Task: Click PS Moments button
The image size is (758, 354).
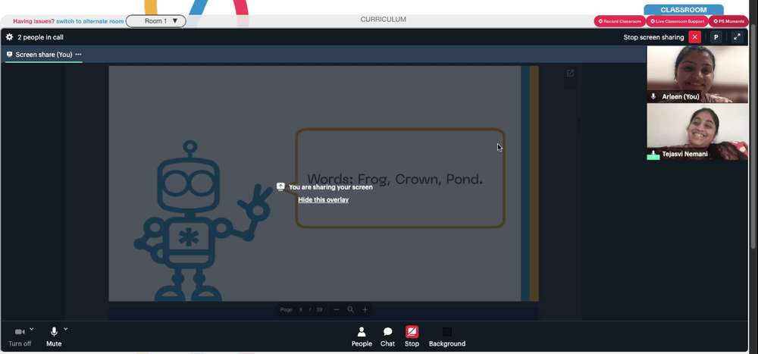Action: [728, 21]
